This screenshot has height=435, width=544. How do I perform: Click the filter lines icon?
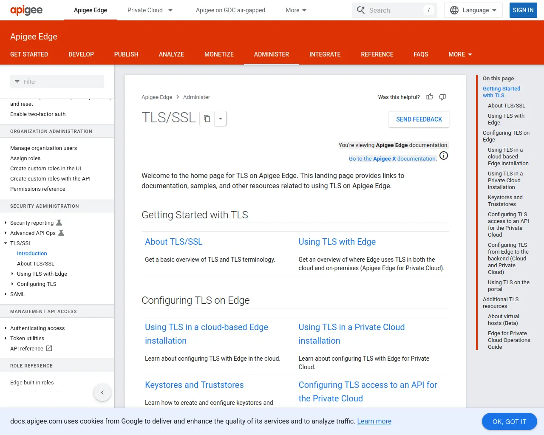tap(17, 82)
